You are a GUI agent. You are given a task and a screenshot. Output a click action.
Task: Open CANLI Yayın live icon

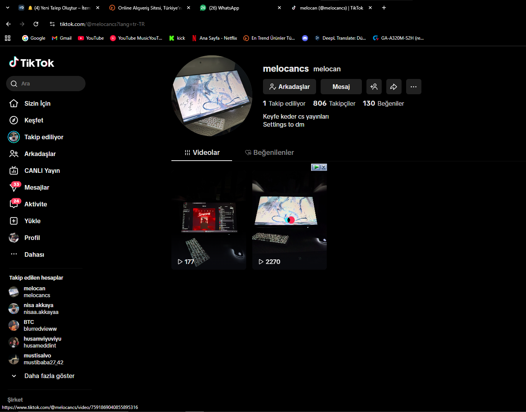[x=14, y=171]
